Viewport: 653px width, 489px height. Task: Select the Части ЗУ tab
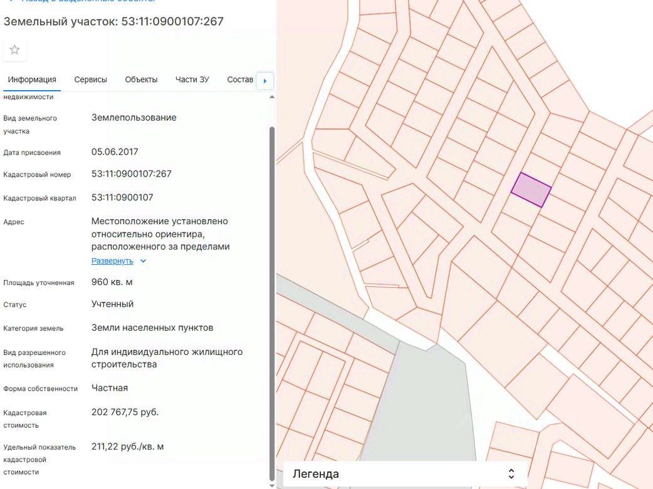click(x=192, y=80)
